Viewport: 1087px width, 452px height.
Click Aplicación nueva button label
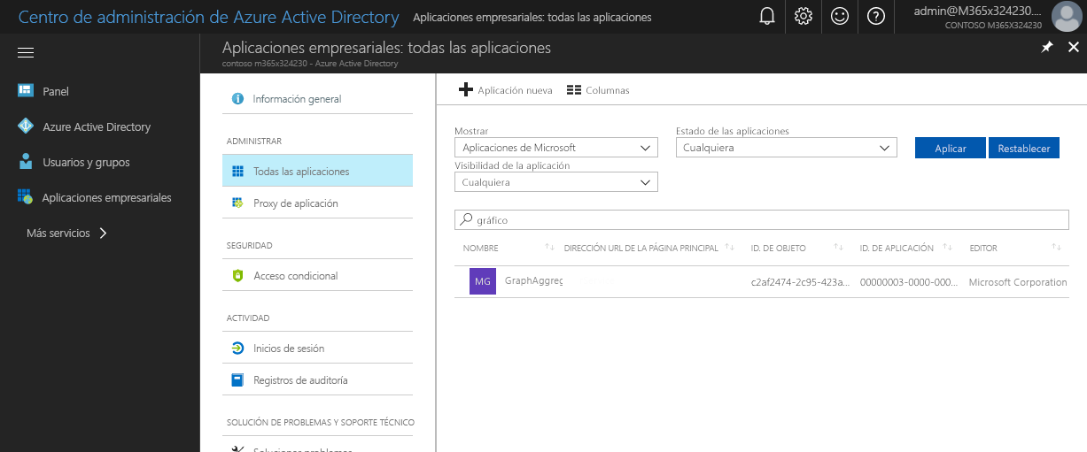(515, 90)
